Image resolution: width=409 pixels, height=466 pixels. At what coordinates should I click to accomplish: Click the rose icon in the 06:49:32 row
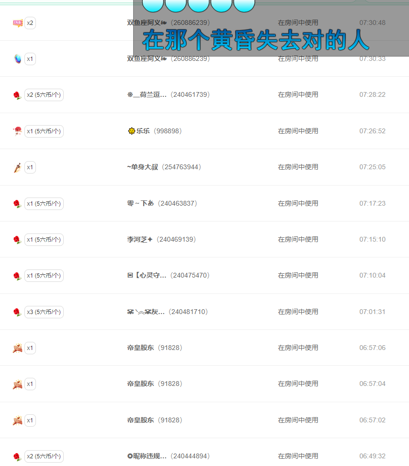tap(17, 456)
